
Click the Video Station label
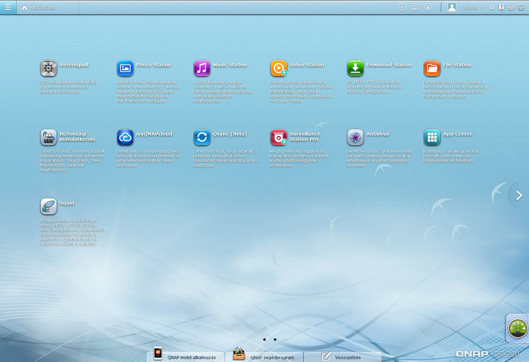[307, 65]
